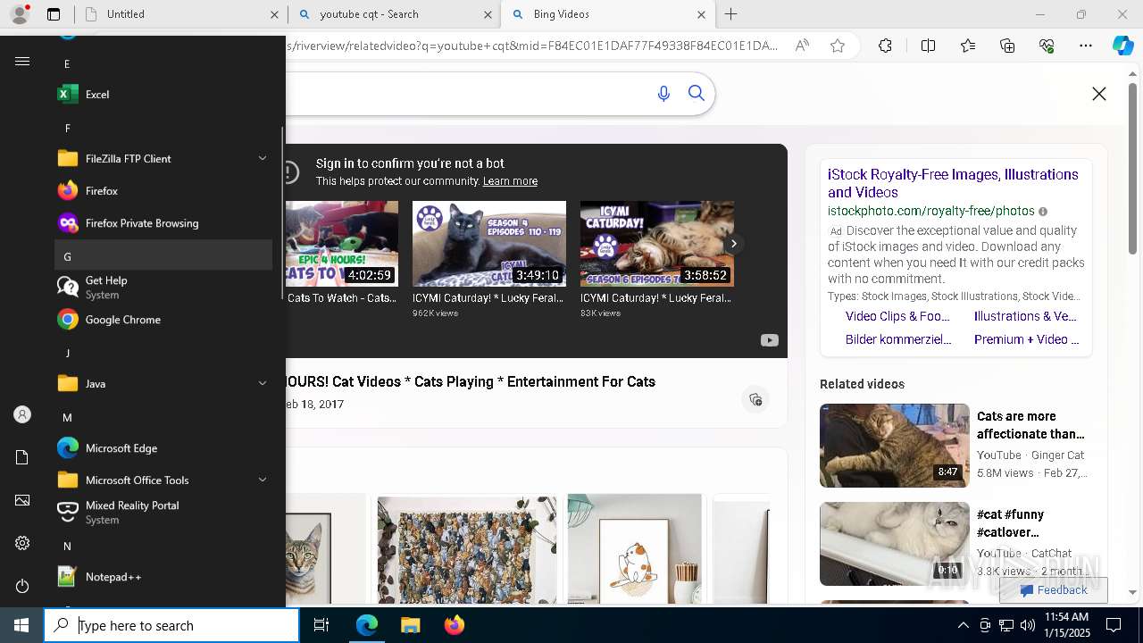
Task: Open Task View on the taskbar
Action: [x=321, y=625]
